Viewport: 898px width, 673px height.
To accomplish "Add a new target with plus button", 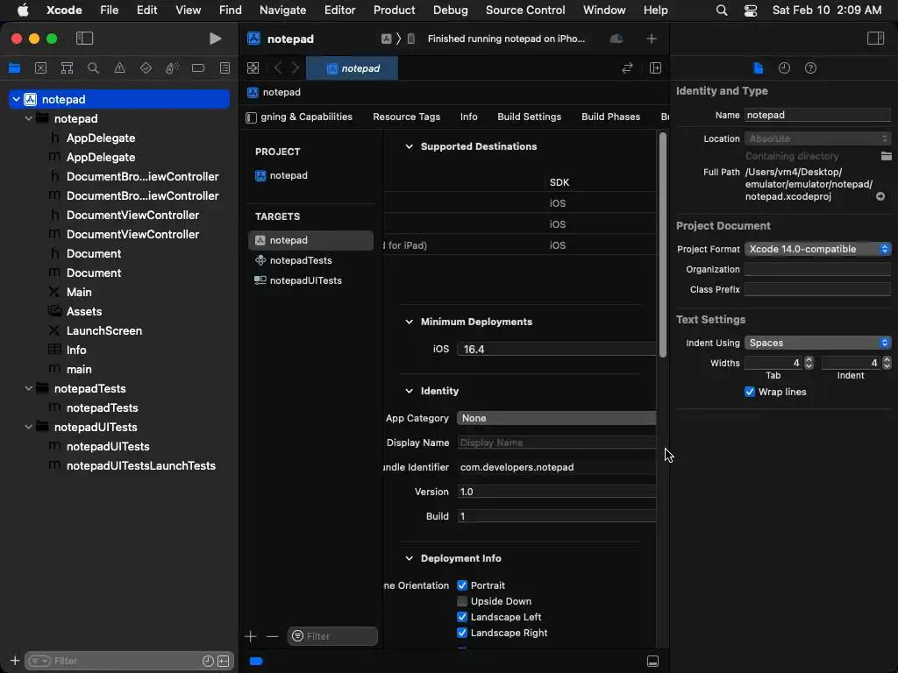I will 250,636.
